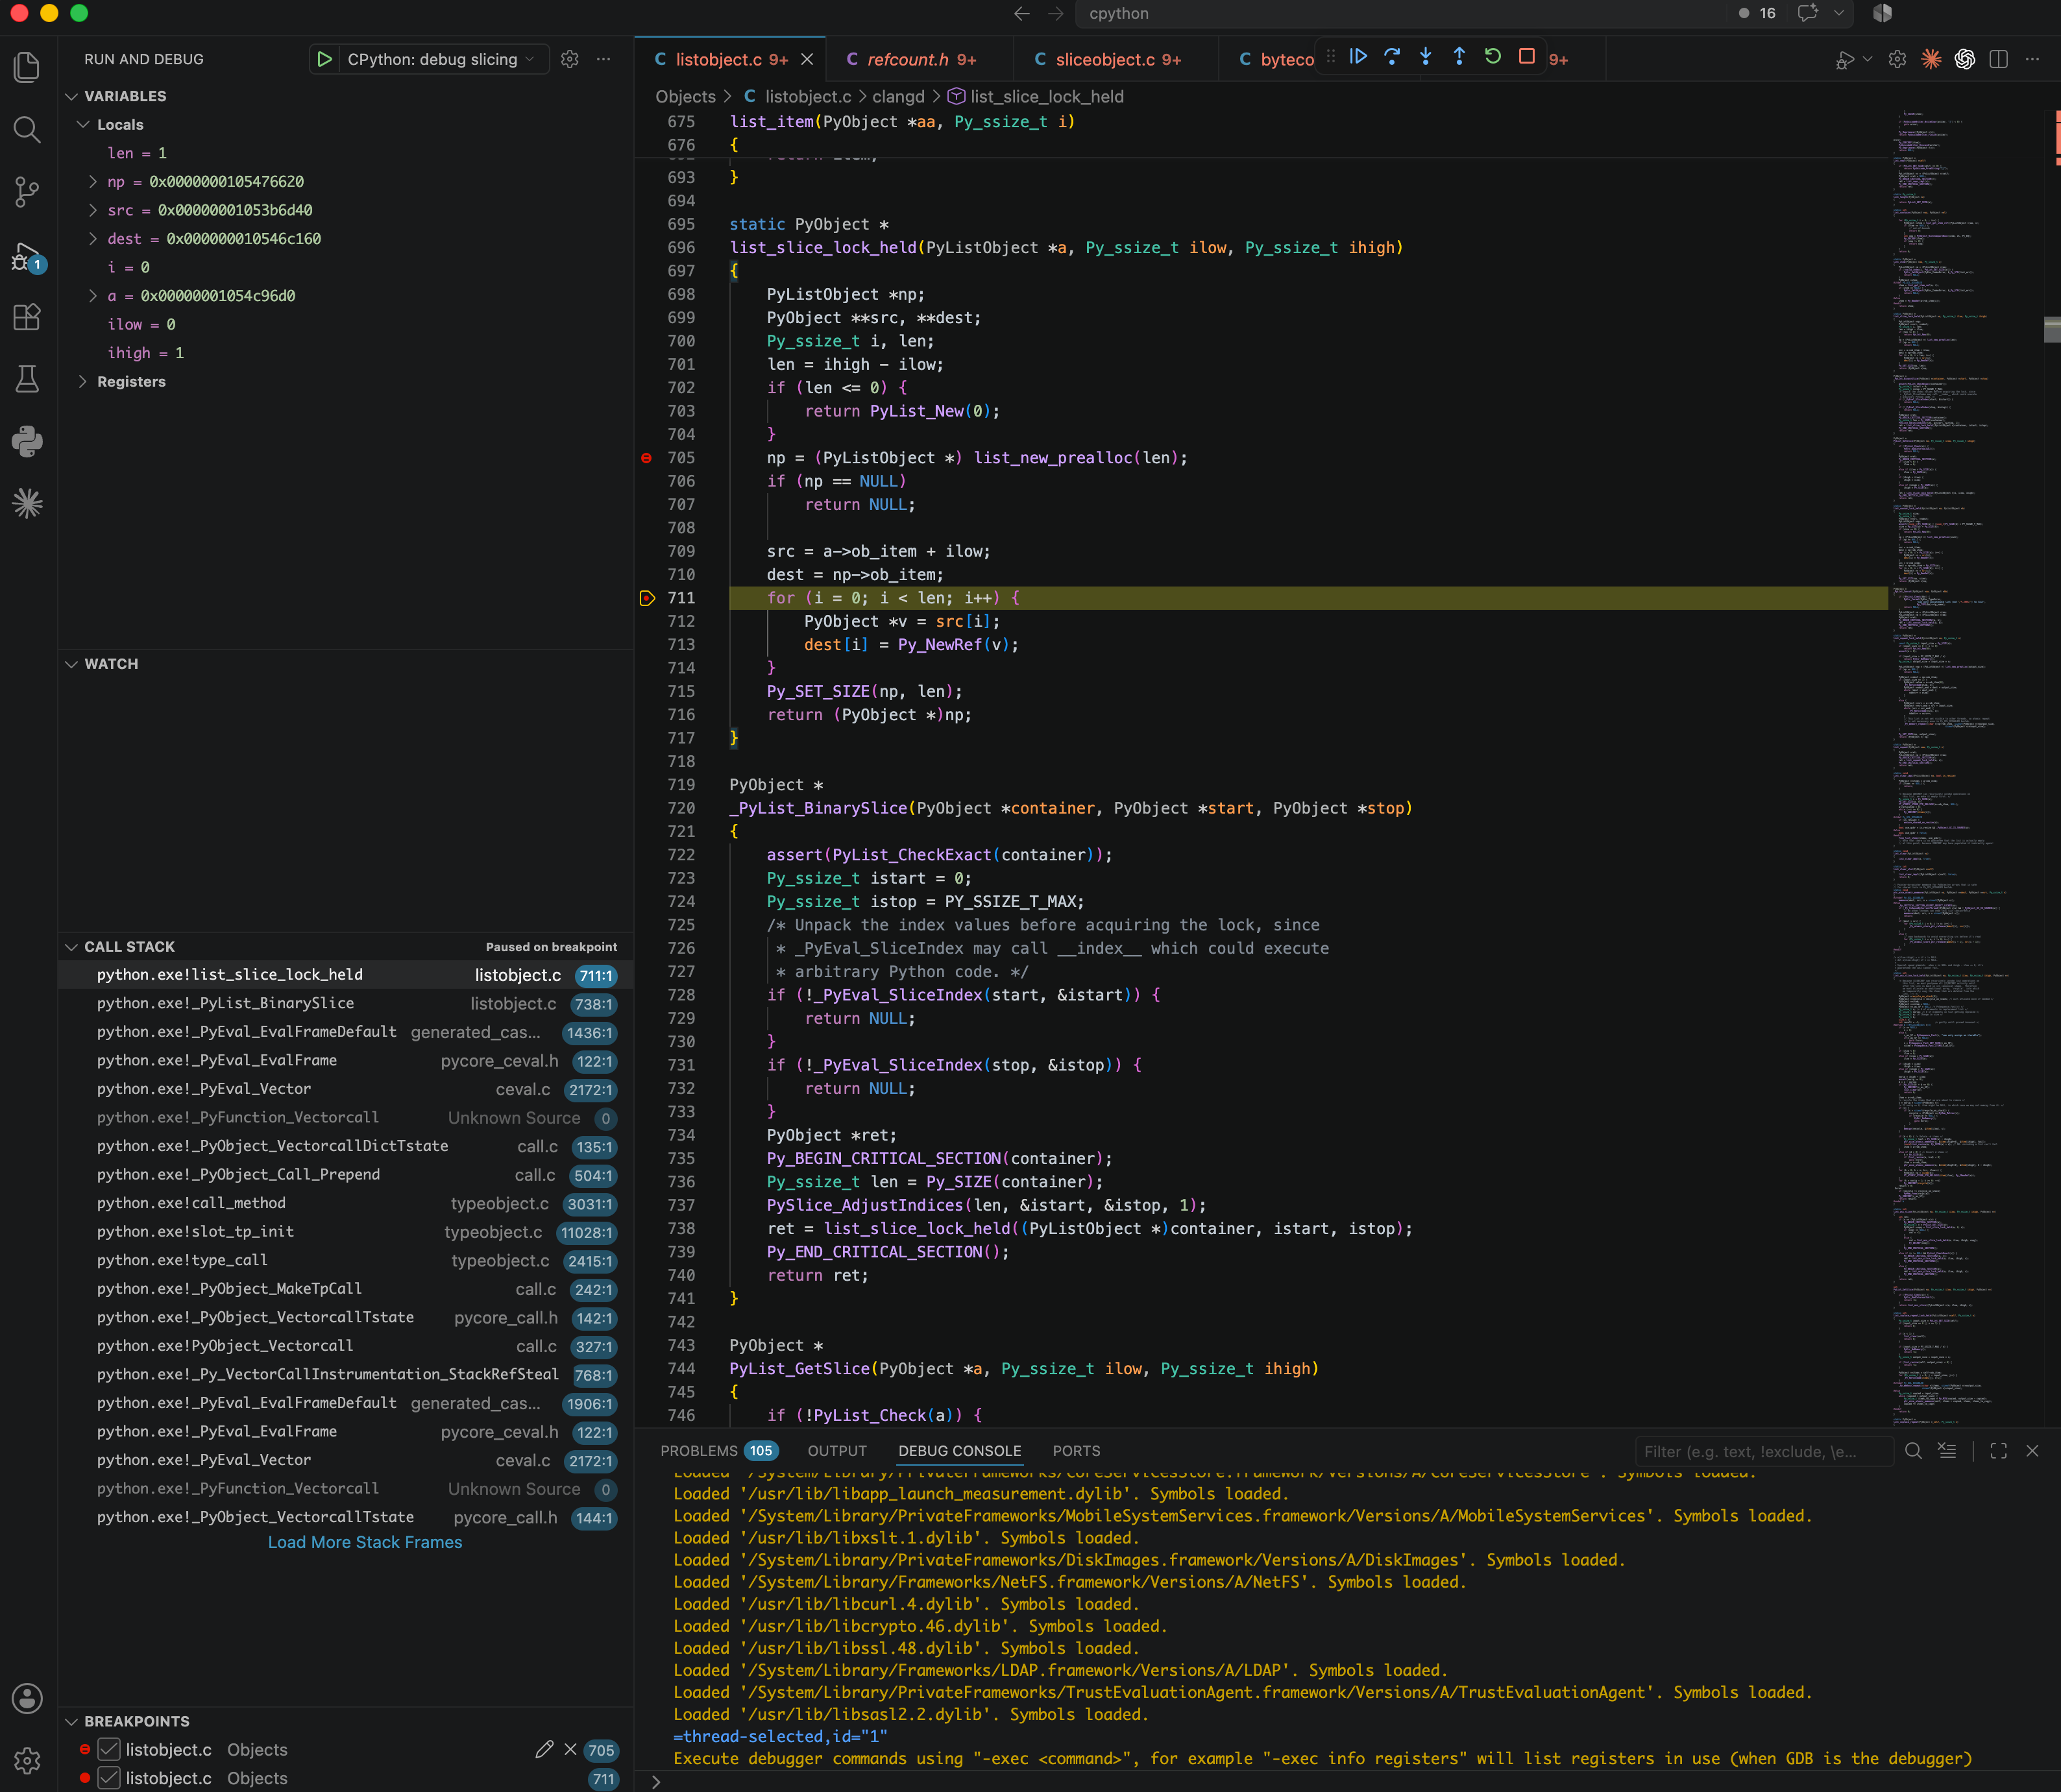
Task: Open launch.json with the gear icon beside the debug config
Action: tap(570, 60)
